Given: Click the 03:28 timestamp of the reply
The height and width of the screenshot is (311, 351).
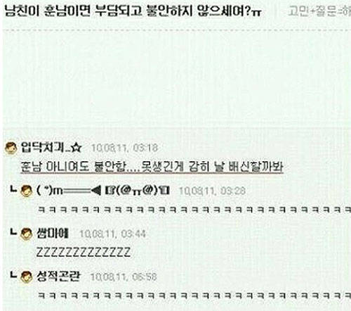Looking at the screenshot, I should pos(212,191).
